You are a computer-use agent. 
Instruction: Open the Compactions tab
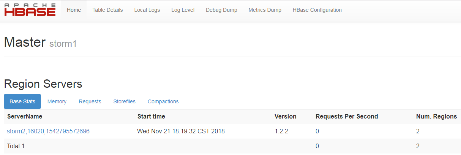tap(163, 101)
